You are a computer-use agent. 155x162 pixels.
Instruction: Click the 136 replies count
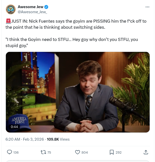pyautogui.click(x=16, y=152)
